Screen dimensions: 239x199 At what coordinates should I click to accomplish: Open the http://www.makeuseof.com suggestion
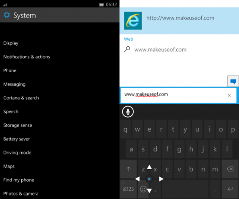point(179,21)
